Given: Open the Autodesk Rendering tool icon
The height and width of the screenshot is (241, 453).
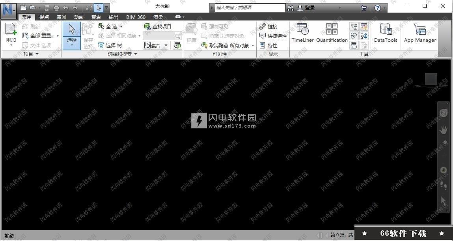Looking at the screenshot, I should click(354, 27).
